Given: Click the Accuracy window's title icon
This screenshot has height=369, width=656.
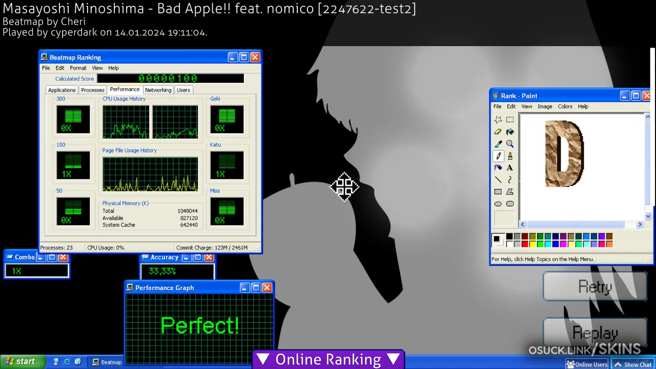Looking at the screenshot, I should [x=145, y=257].
